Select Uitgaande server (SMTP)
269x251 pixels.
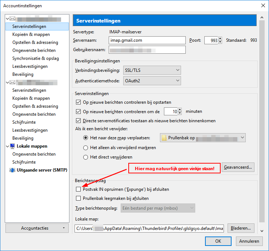[42, 170]
